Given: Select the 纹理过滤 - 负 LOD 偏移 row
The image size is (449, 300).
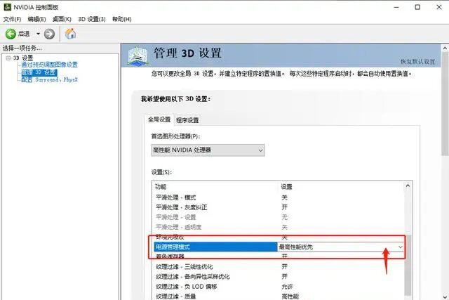Looking at the screenshot, I should tap(278, 287).
